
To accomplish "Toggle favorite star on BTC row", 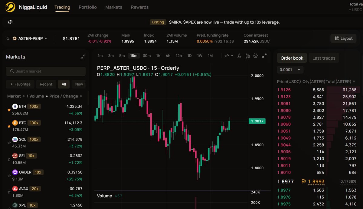I will tap(9, 126).
